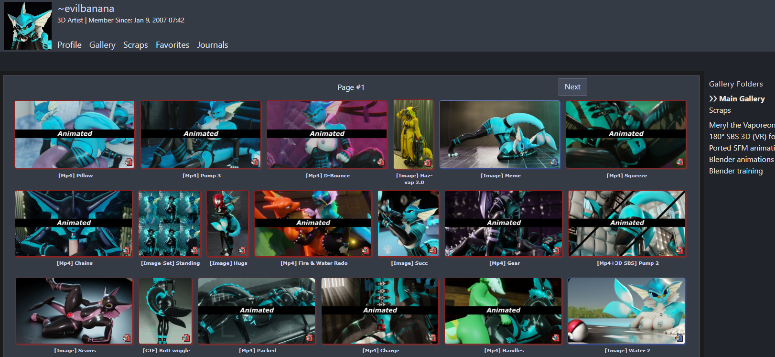Switch to the Gallery tab
Image resolution: width=775 pixels, height=357 pixels.
point(102,45)
